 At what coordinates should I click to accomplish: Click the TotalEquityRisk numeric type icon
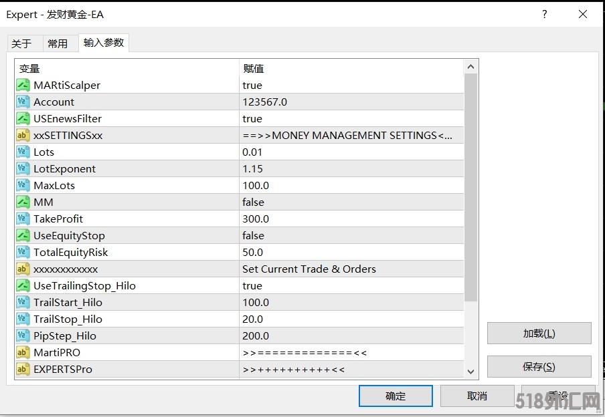23,252
